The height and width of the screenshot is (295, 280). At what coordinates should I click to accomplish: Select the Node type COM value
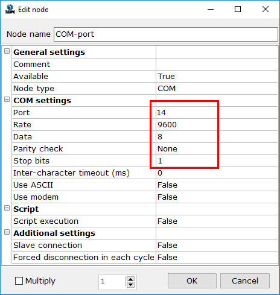click(x=217, y=89)
